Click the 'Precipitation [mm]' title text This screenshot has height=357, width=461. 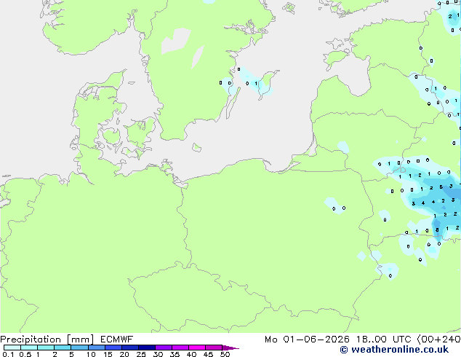pyautogui.click(x=47, y=340)
